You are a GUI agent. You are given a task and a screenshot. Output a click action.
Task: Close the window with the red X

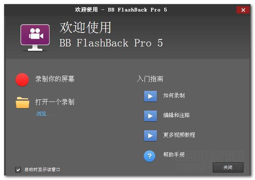click(243, 10)
